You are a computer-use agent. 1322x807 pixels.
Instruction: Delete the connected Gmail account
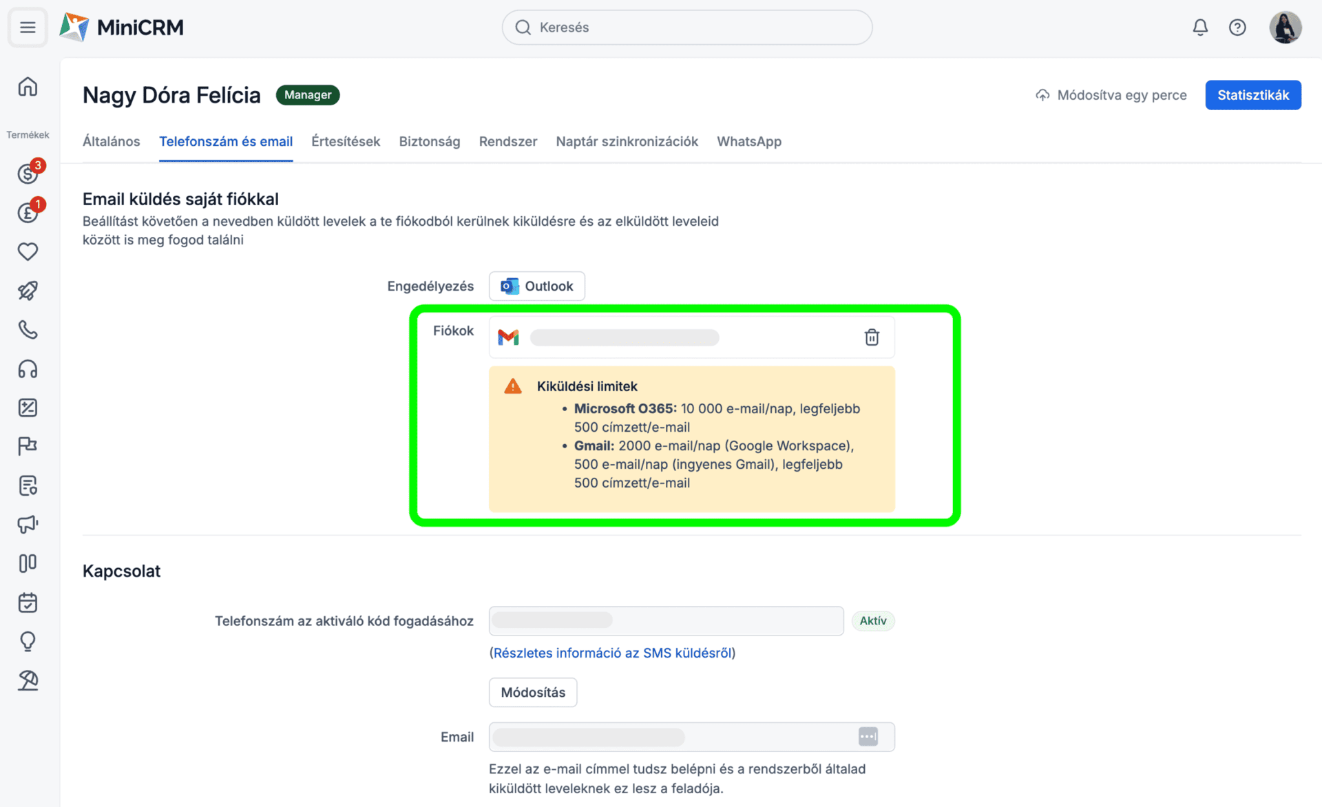point(872,337)
